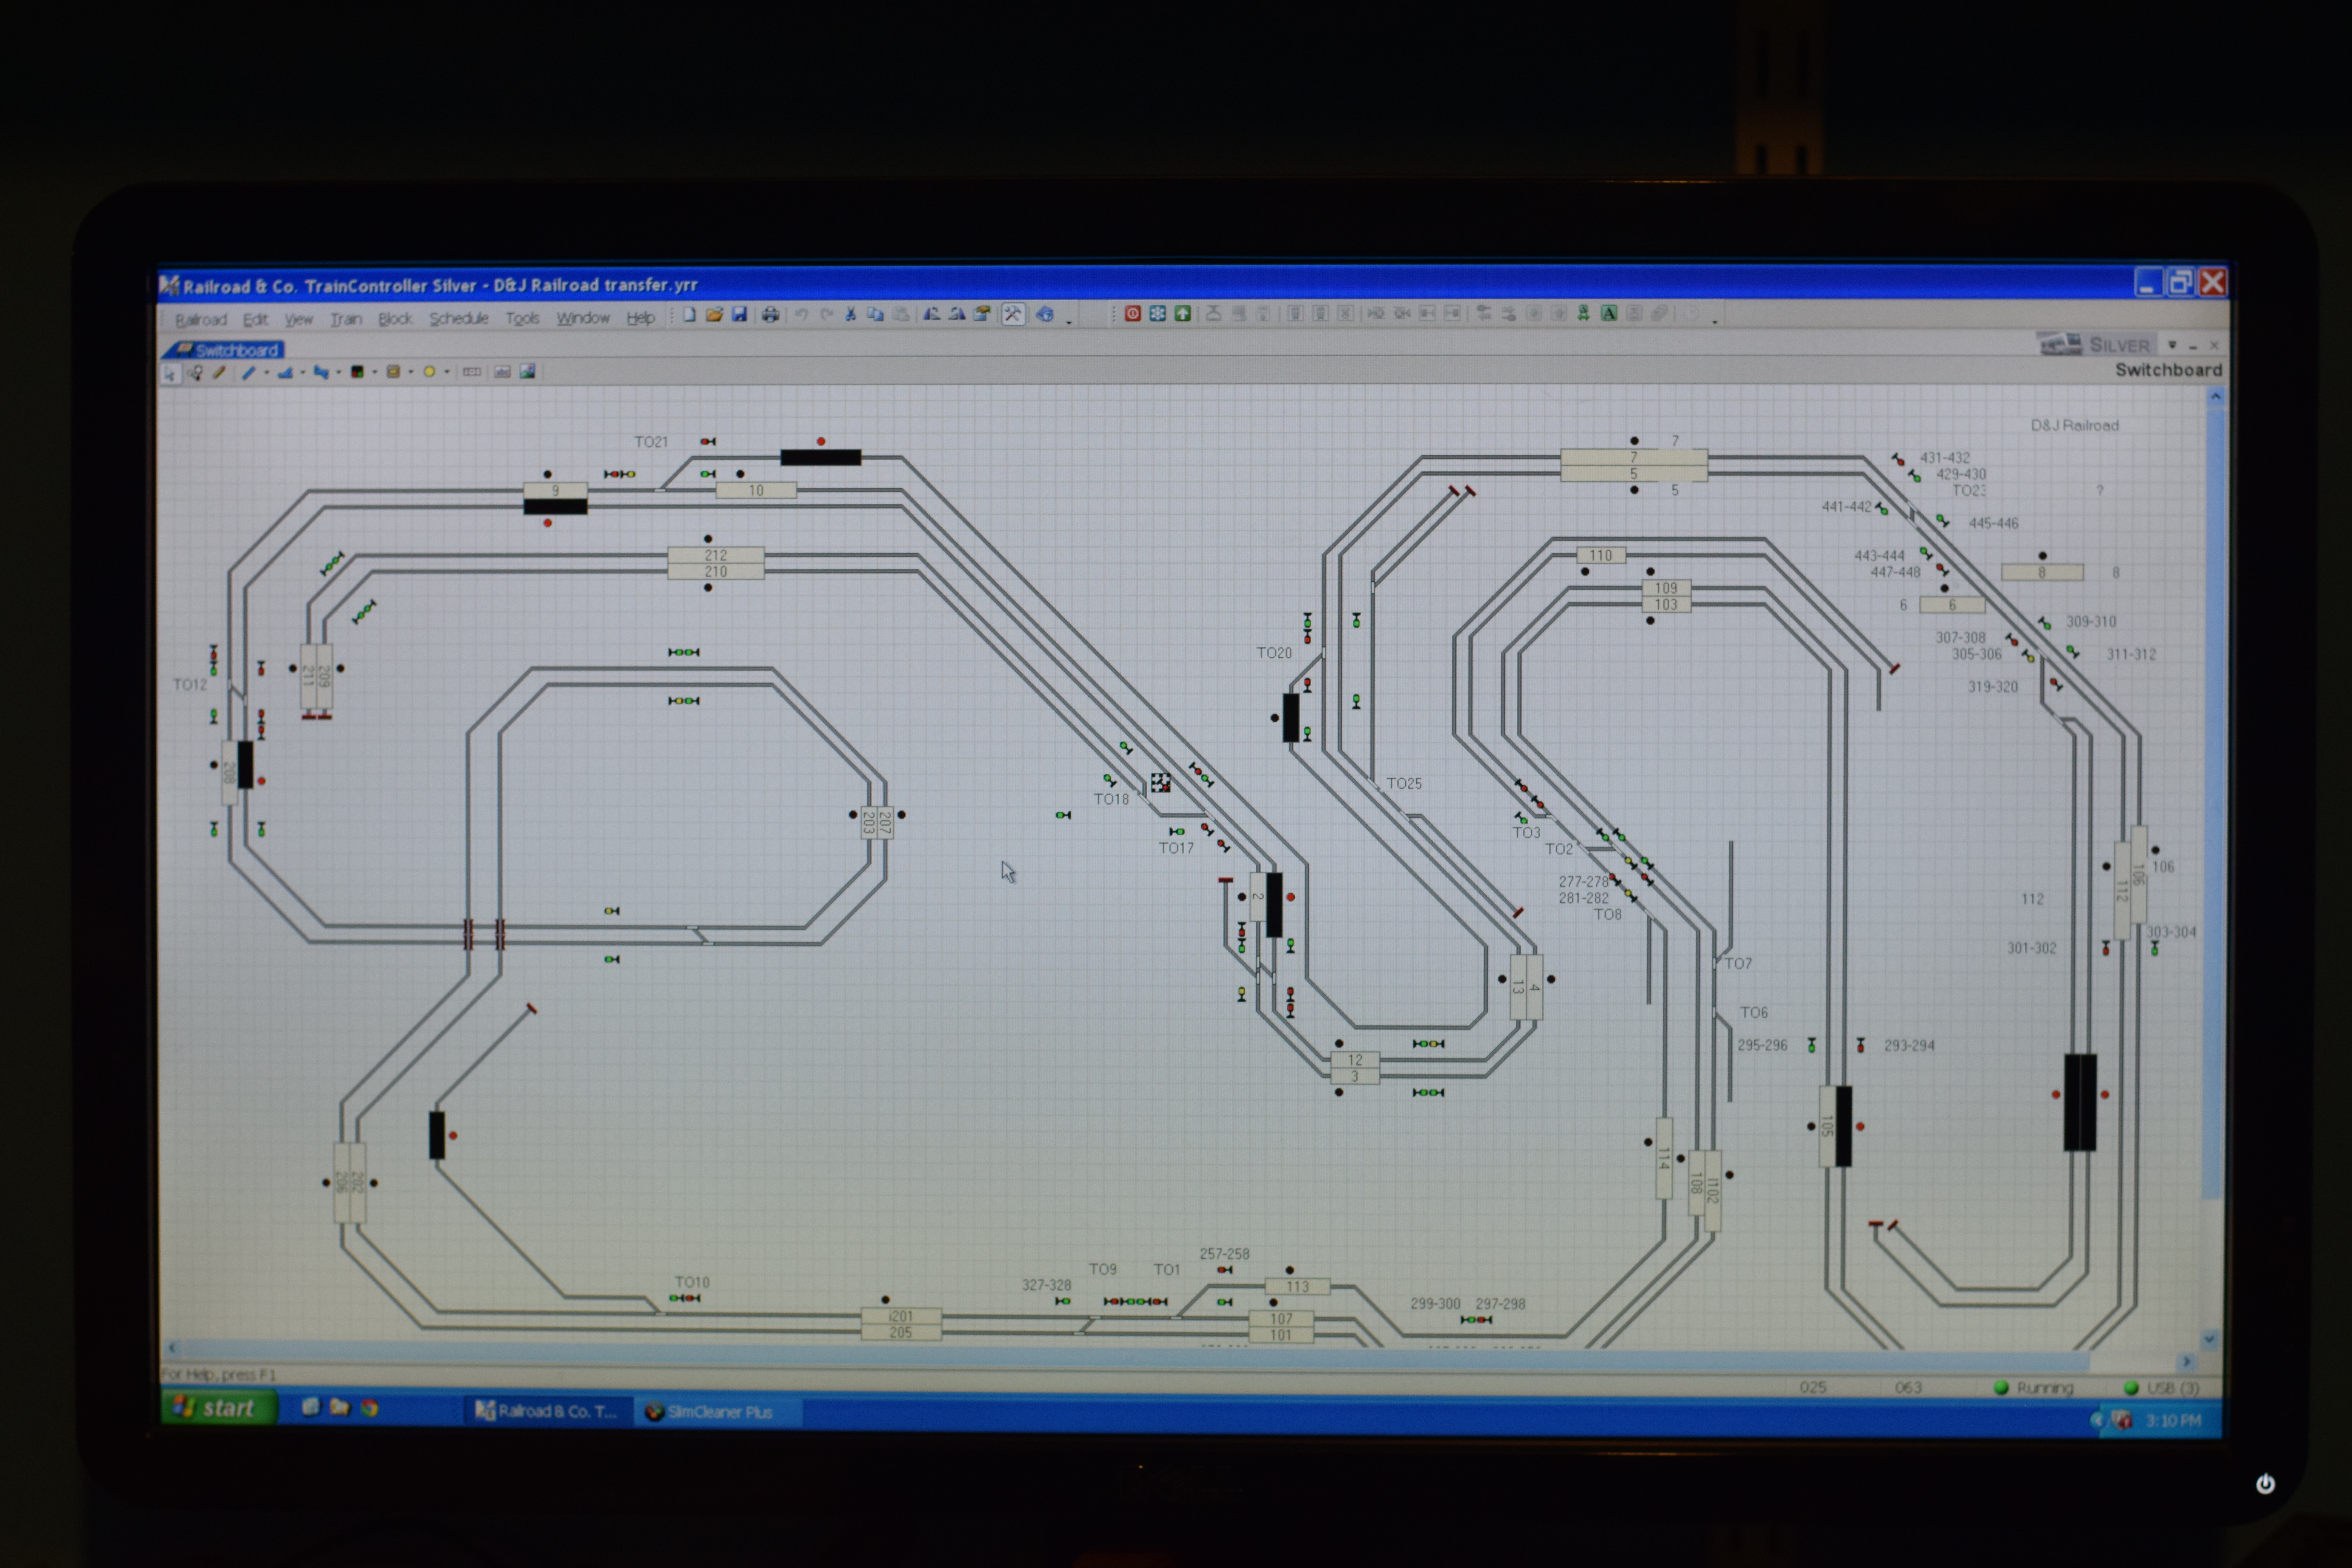The width and height of the screenshot is (2352, 1568).
Task: Click the red Stop power icon
Action: [x=1132, y=314]
